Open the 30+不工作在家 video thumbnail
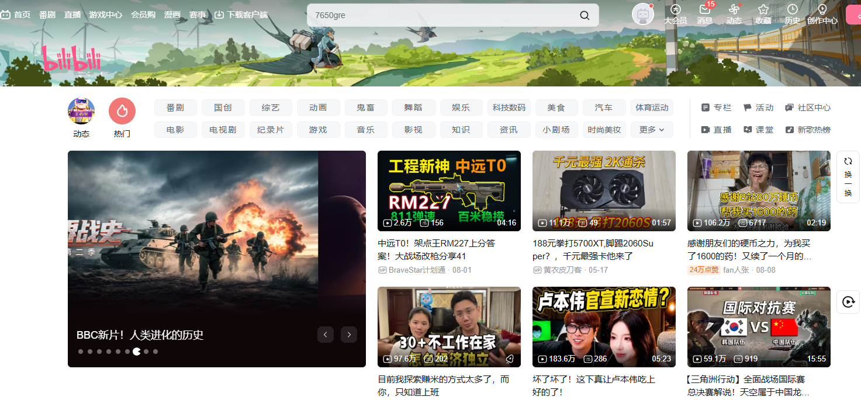861x400 pixels. 449,327
